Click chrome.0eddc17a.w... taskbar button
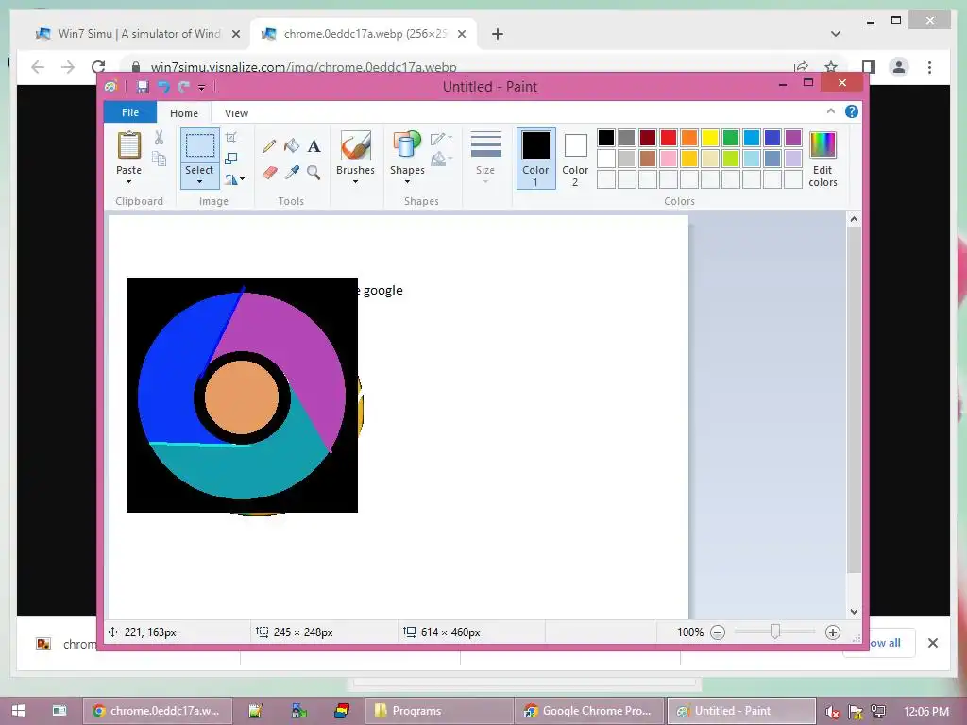 (x=158, y=711)
